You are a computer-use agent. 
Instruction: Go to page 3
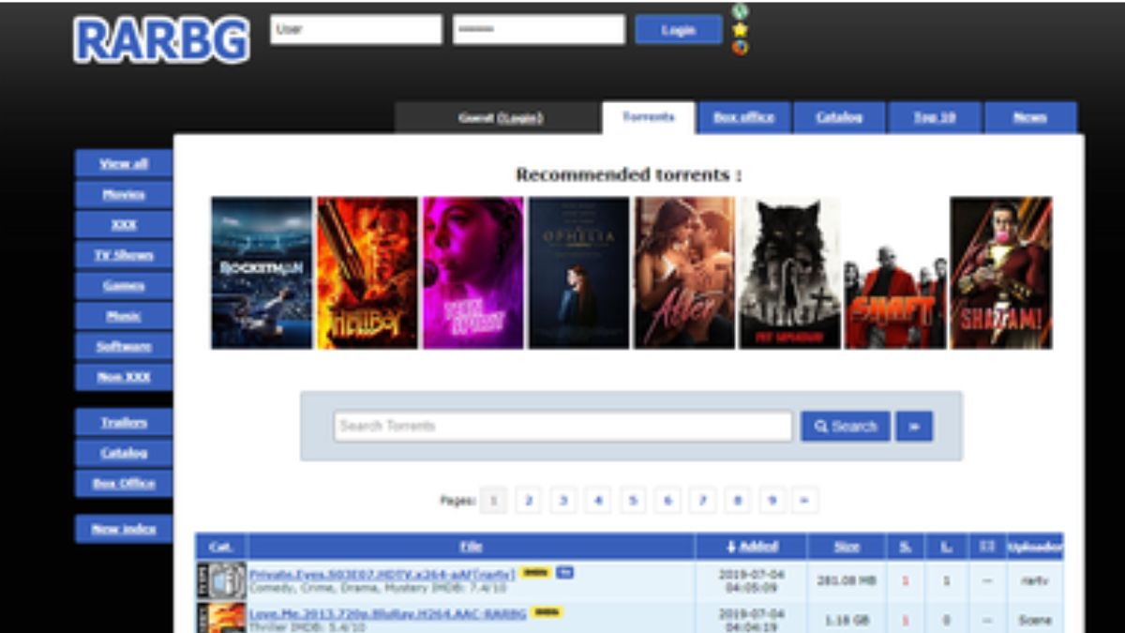(563, 501)
